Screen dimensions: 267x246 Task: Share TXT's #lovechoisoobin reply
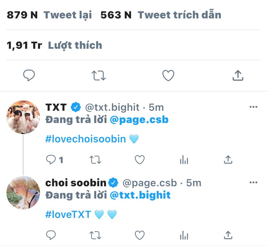(x=228, y=159)
